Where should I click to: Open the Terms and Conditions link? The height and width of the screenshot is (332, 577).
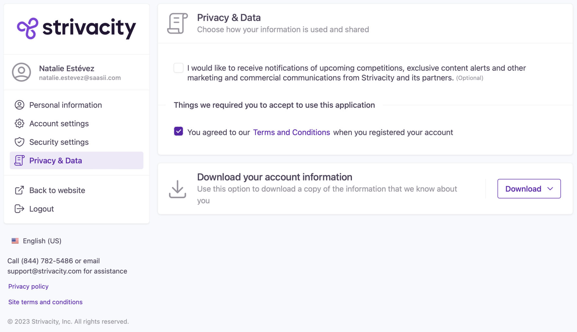point(291,132)
